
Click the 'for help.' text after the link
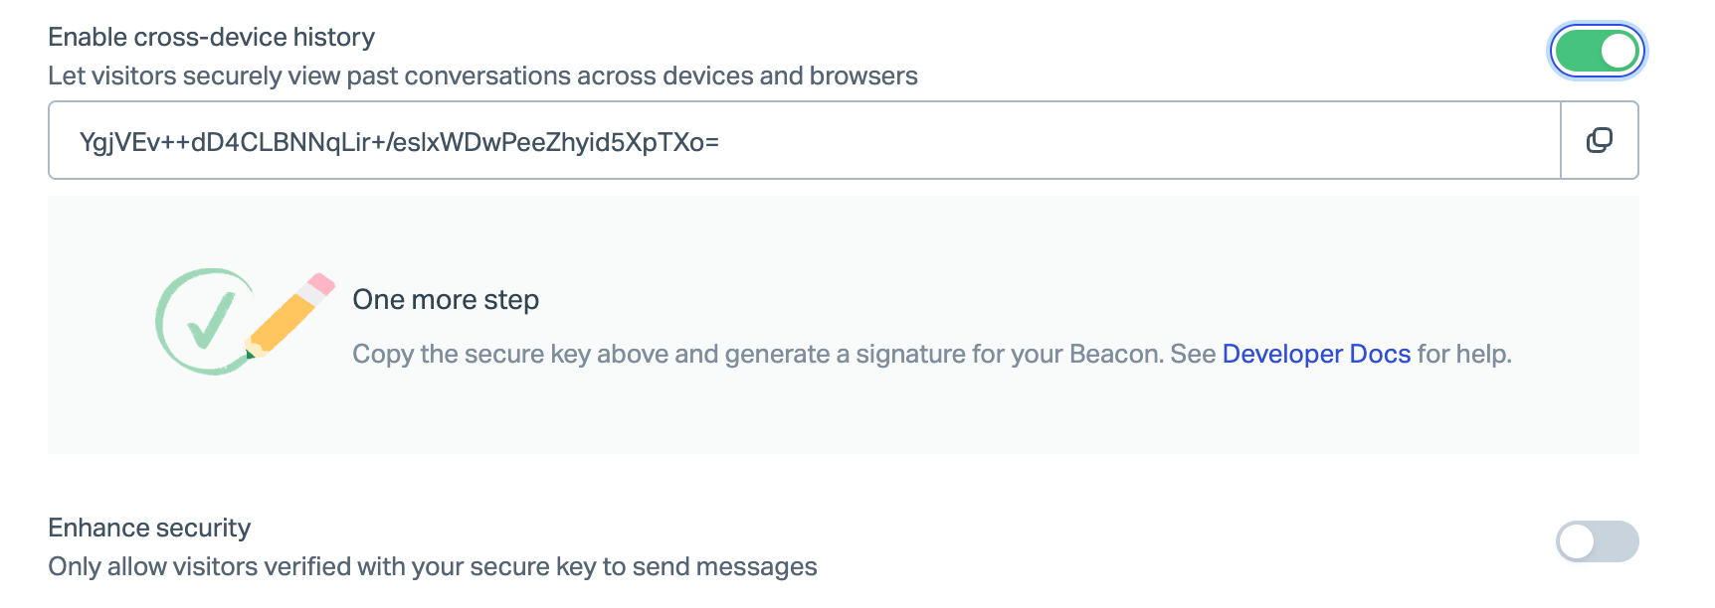pos(1464,354)
